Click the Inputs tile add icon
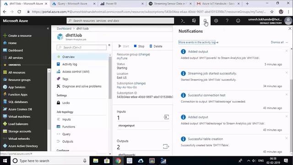The width and height of the screenshot is (293, 165). click(166, 117)
